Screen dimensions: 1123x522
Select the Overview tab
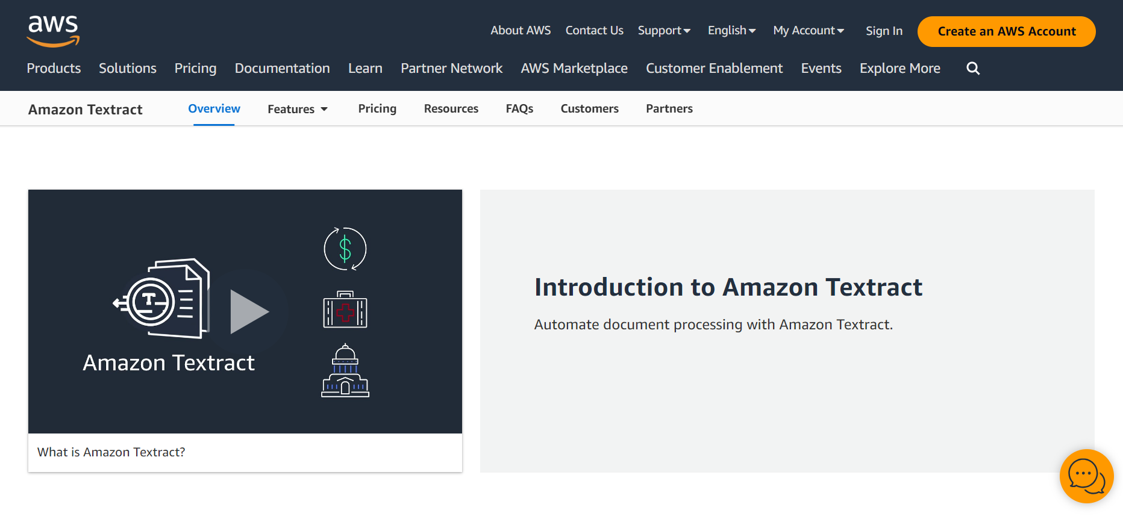214,108
